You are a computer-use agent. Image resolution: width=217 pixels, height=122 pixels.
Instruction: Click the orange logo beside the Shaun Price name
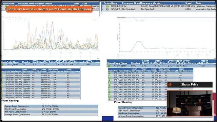coord(170,84)
